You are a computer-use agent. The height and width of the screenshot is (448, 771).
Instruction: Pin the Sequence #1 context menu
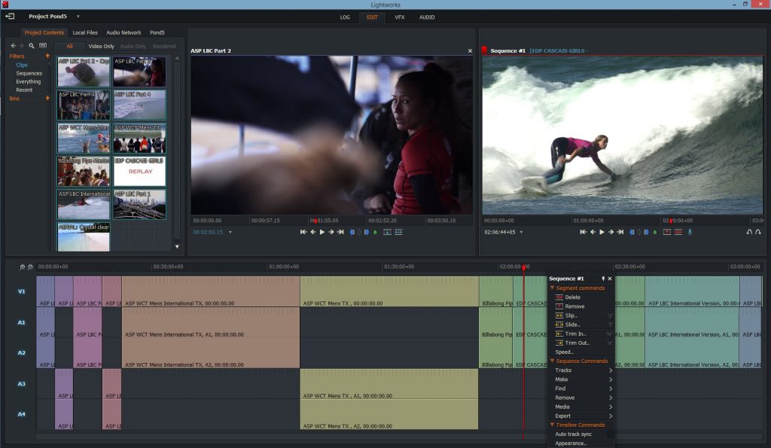[602, 279]
